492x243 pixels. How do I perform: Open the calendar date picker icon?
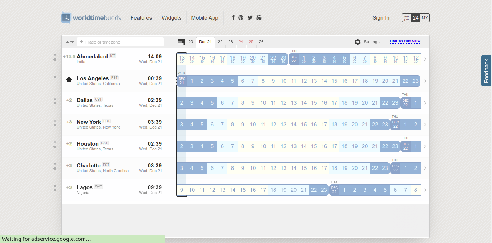[181, 42]
